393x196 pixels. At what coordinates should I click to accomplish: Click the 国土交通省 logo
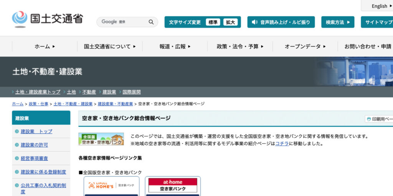(47, 19)
